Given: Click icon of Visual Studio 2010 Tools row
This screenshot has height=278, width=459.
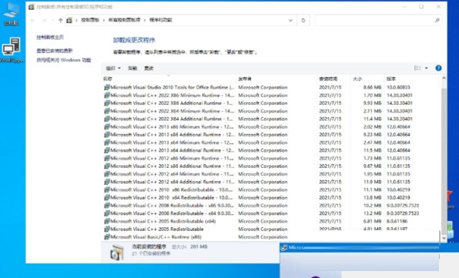Looking at the screenshot, I should click(107, 87).
